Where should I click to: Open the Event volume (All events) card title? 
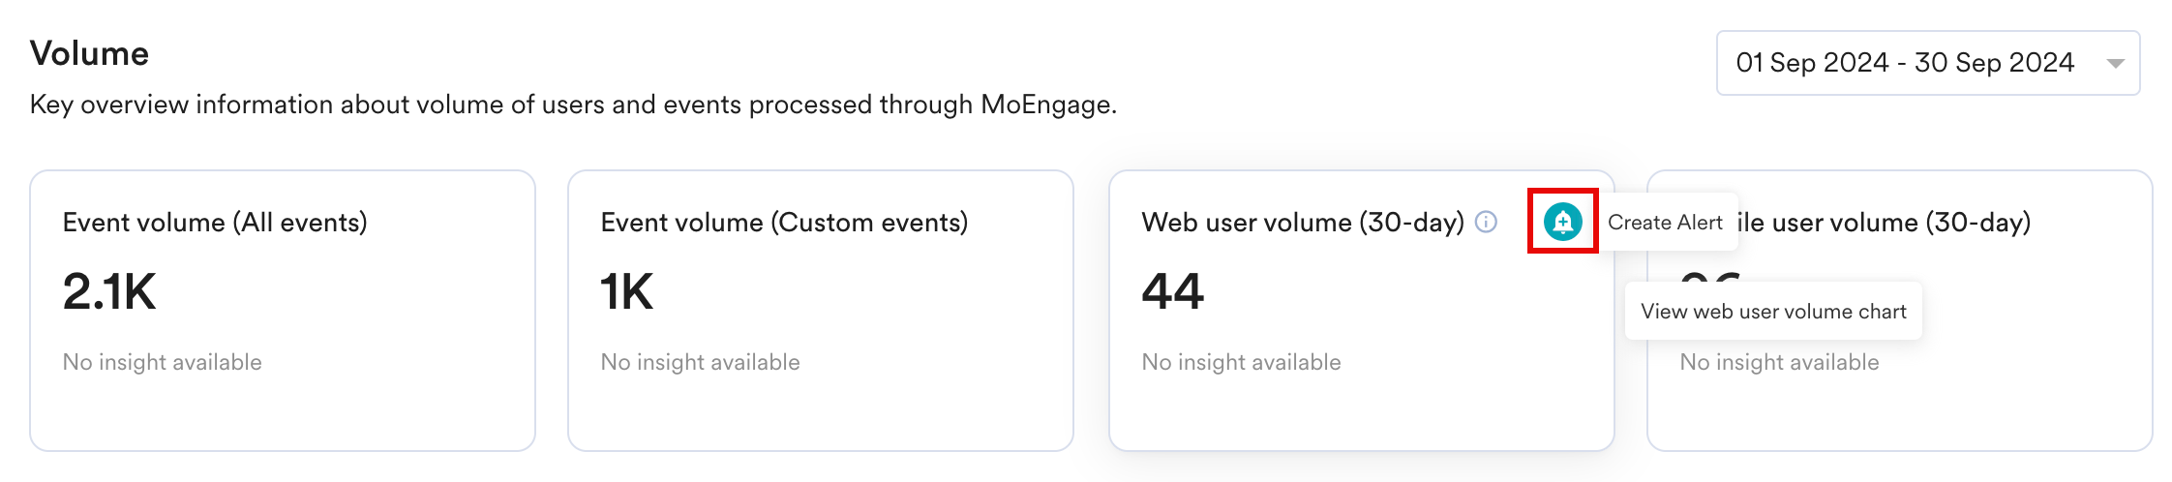coord(215,223)
